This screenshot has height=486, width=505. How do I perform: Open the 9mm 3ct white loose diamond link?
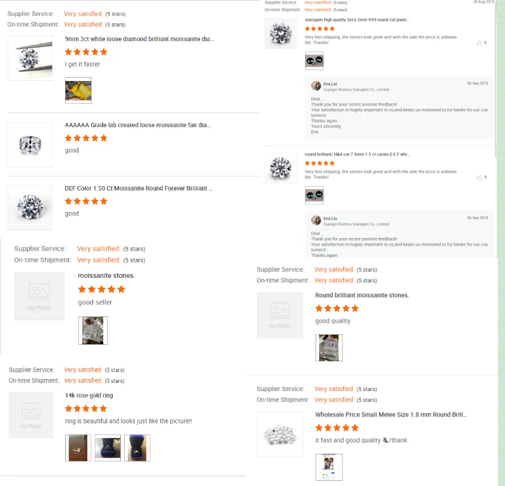pyautogui.click(x=139, y=39)
